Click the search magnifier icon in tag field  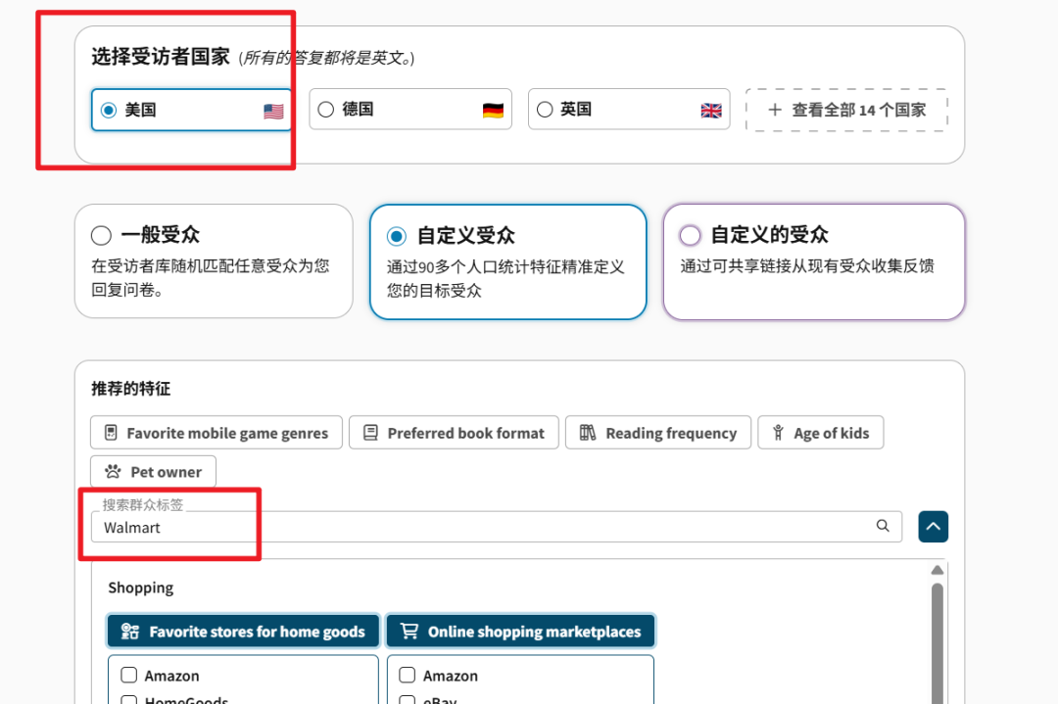(883, 527)
